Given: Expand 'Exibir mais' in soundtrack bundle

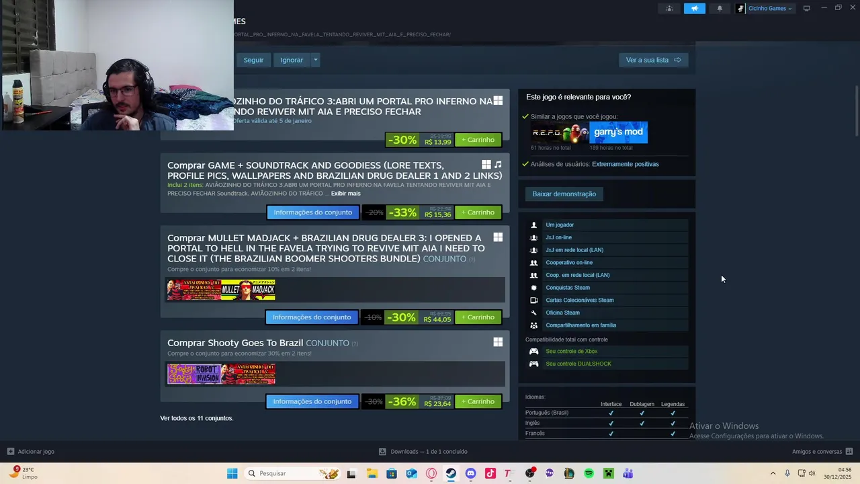Looking at the screenshot, I should coord(345,194).
